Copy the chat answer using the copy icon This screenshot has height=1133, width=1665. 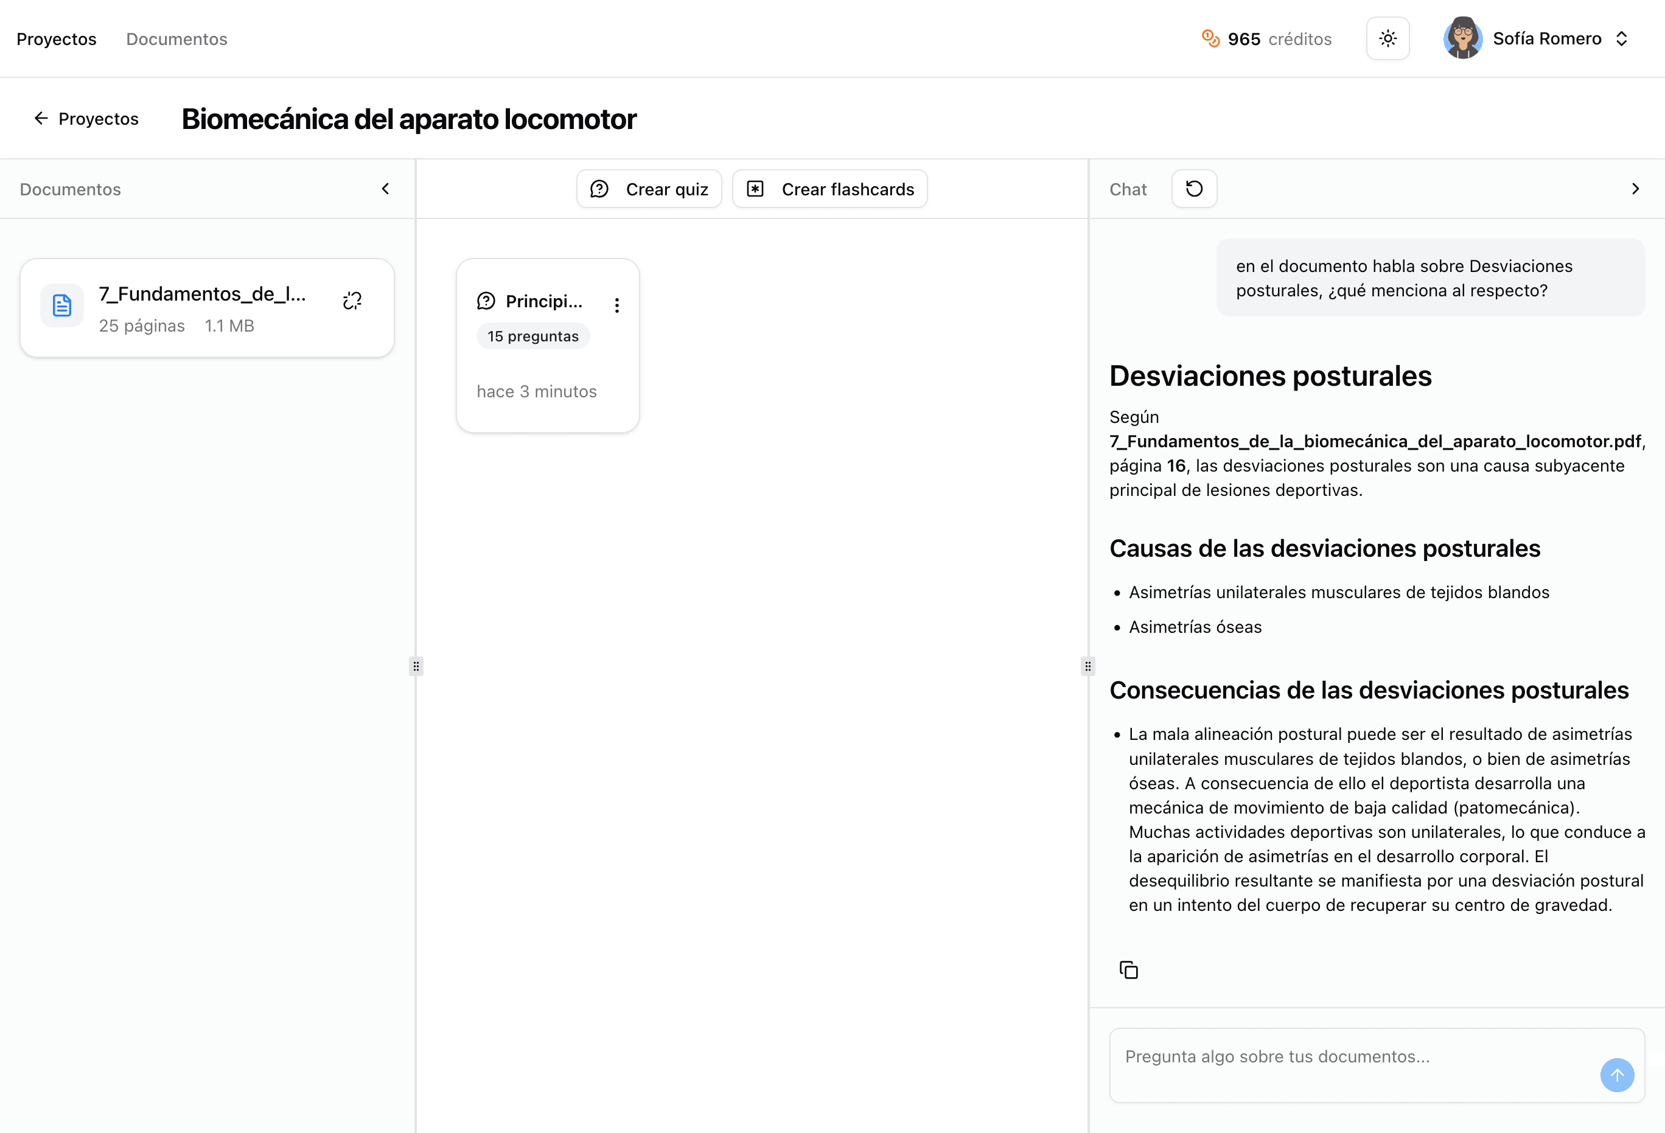pos(1129,970)
